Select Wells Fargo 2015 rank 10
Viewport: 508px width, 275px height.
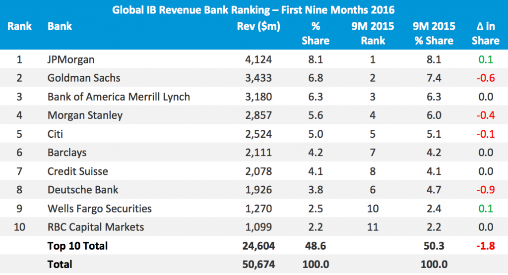pyautogui.click(x=373, y=208)
